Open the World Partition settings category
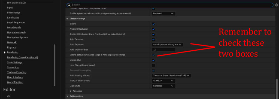279x99 pixels. coord(15,82)
